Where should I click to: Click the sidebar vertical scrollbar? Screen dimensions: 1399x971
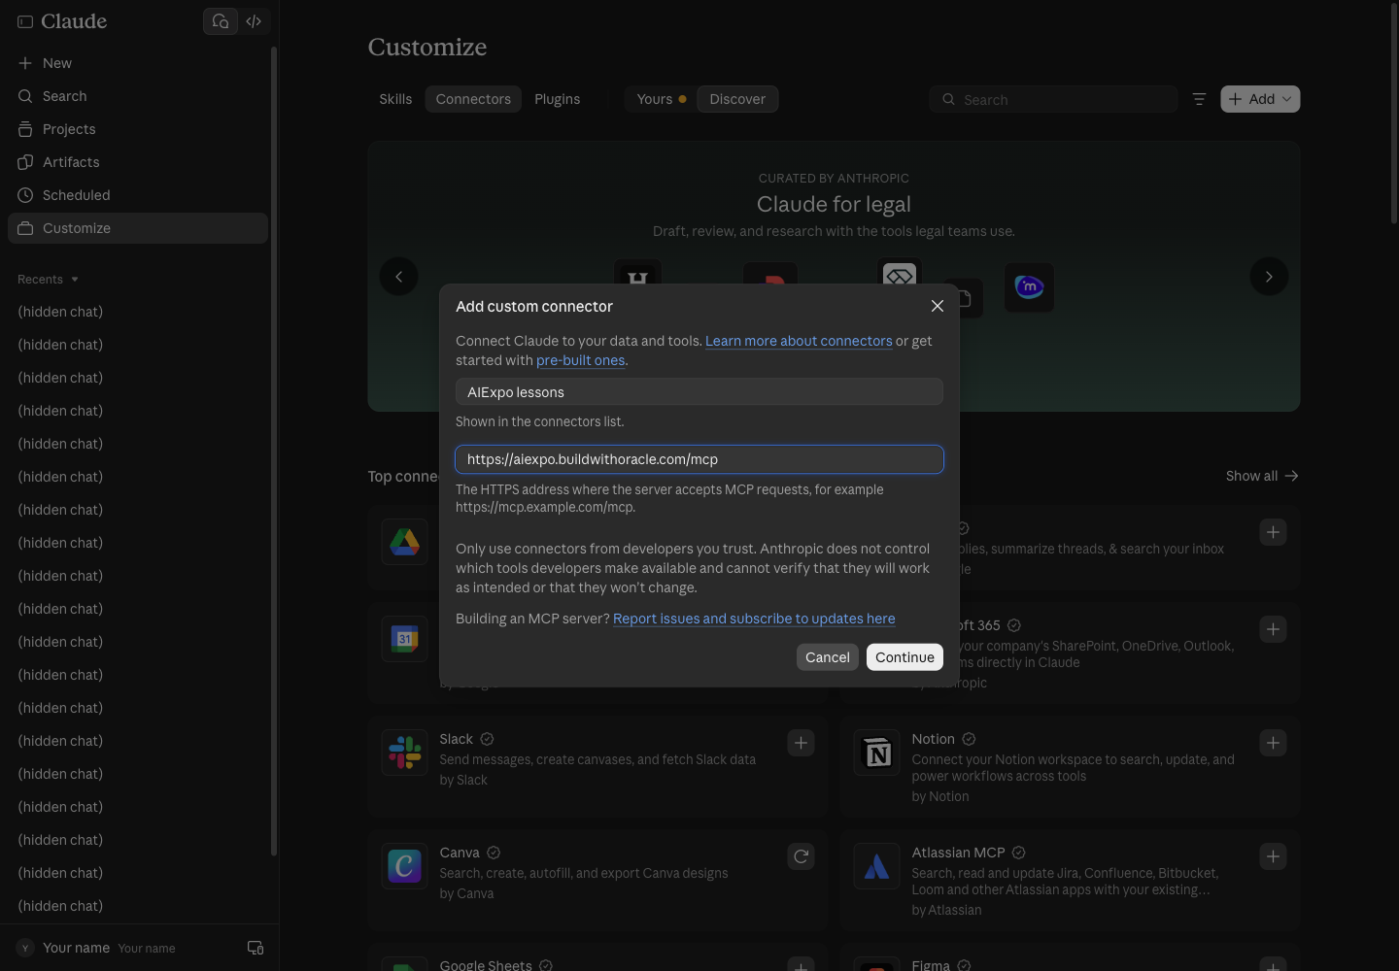coord(274,452)
